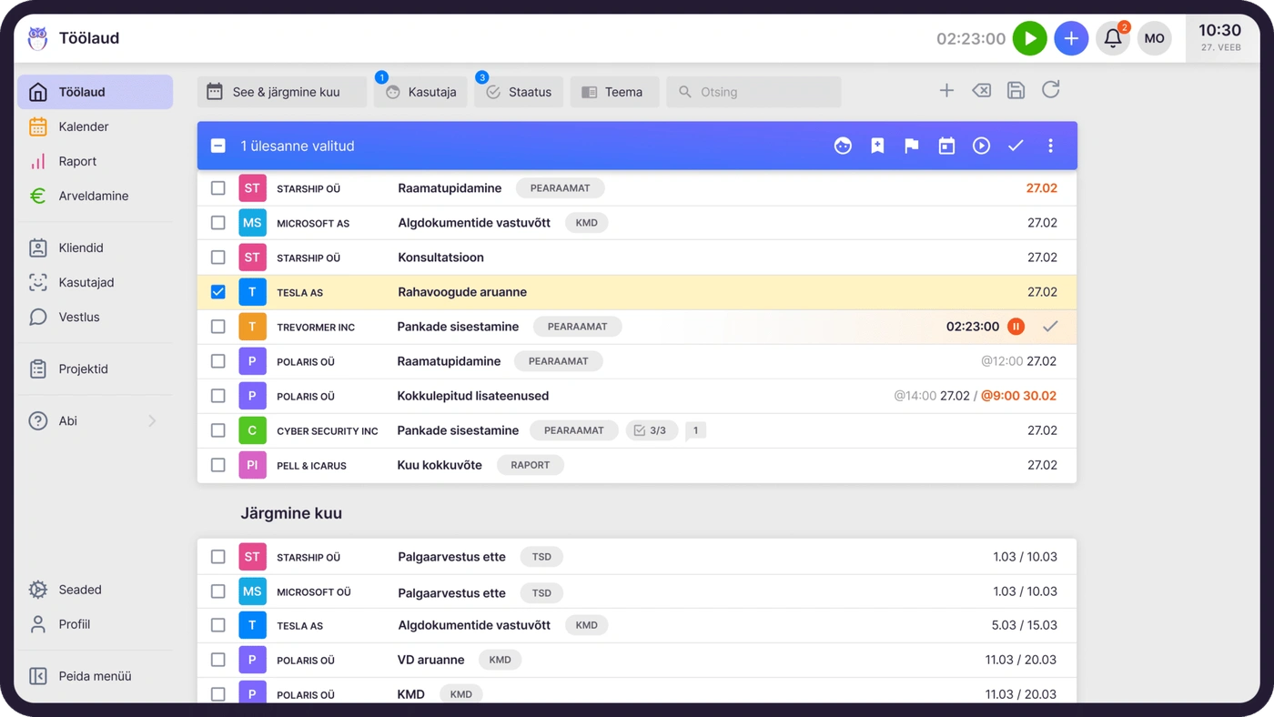
Task: Start timer via circled play icon in selection bar
Action: (981, 146)
